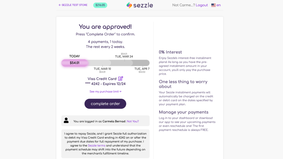
Task: Click the $216.05 order total badge
Action: click(100, 5)
